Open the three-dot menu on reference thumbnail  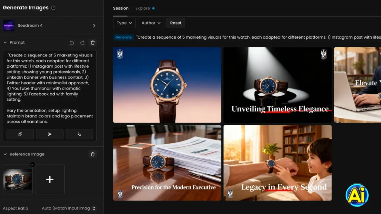coord(33,165)
